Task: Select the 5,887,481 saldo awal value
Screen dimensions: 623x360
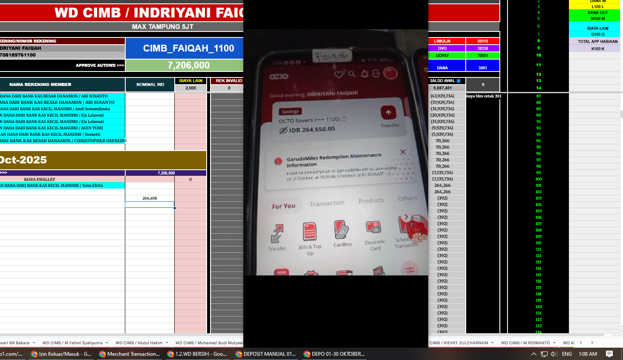Action: coord(443,88)
